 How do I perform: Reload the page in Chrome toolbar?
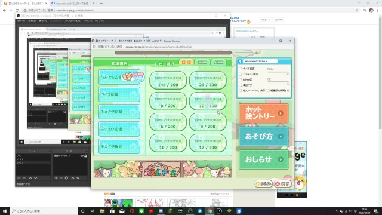tap(17, 10)
